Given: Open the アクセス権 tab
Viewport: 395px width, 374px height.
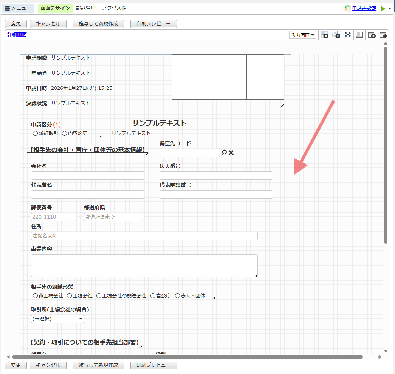Looking at the screenshot, I should (x=114, y=8).
